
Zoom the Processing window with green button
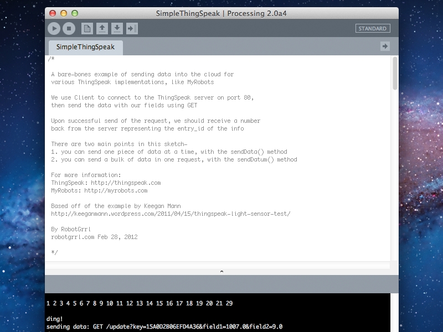75,13
